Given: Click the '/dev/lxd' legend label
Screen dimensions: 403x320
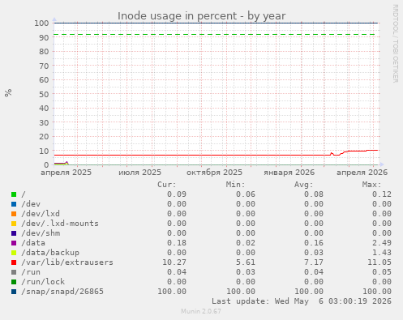Looking at the screenshot, I should click(41, 214).
